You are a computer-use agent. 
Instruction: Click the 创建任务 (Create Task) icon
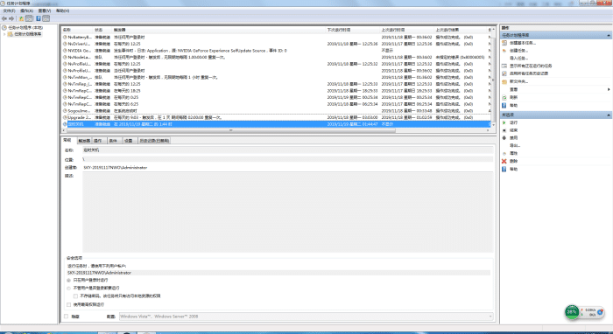click(504, 51)
